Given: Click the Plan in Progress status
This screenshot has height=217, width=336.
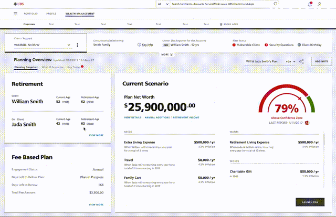Looking at the screenshot, I should pos(92,177).
